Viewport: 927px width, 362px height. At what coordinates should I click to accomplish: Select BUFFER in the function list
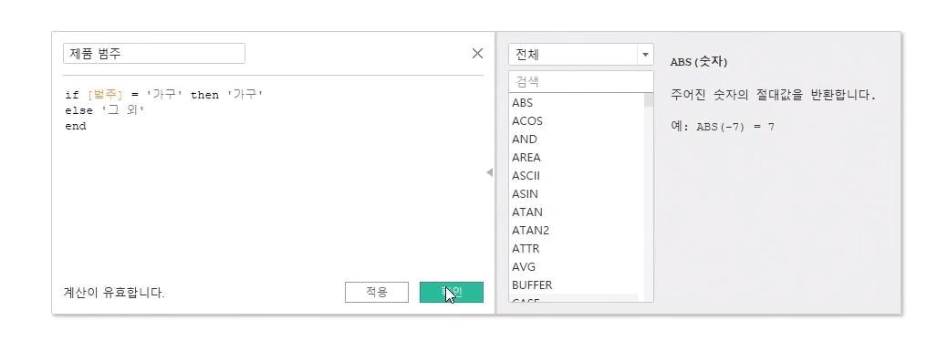(577, 285)
